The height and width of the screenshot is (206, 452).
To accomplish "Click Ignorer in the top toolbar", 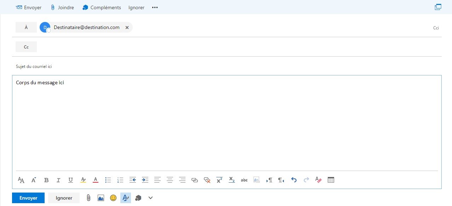I will (136, 7).
